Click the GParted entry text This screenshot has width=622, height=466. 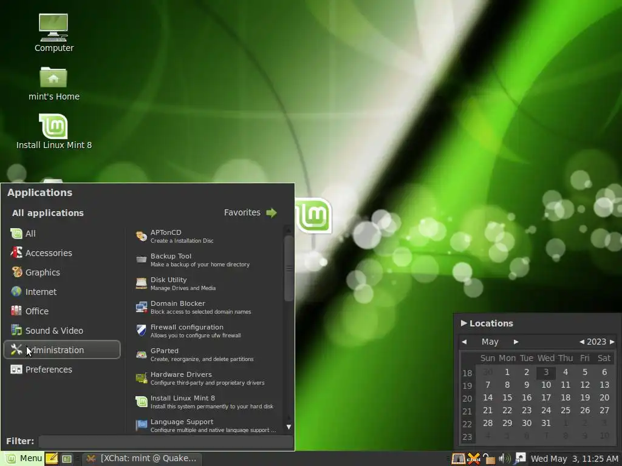click(165, 351)
